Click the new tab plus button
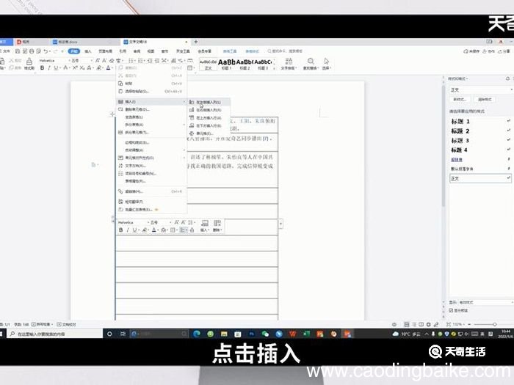Viewport: 514px width, 385px height. [196, 42]
